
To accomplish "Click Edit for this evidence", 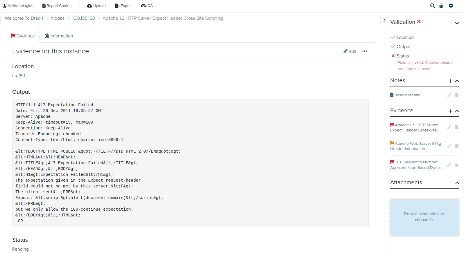I will [350, 51].
